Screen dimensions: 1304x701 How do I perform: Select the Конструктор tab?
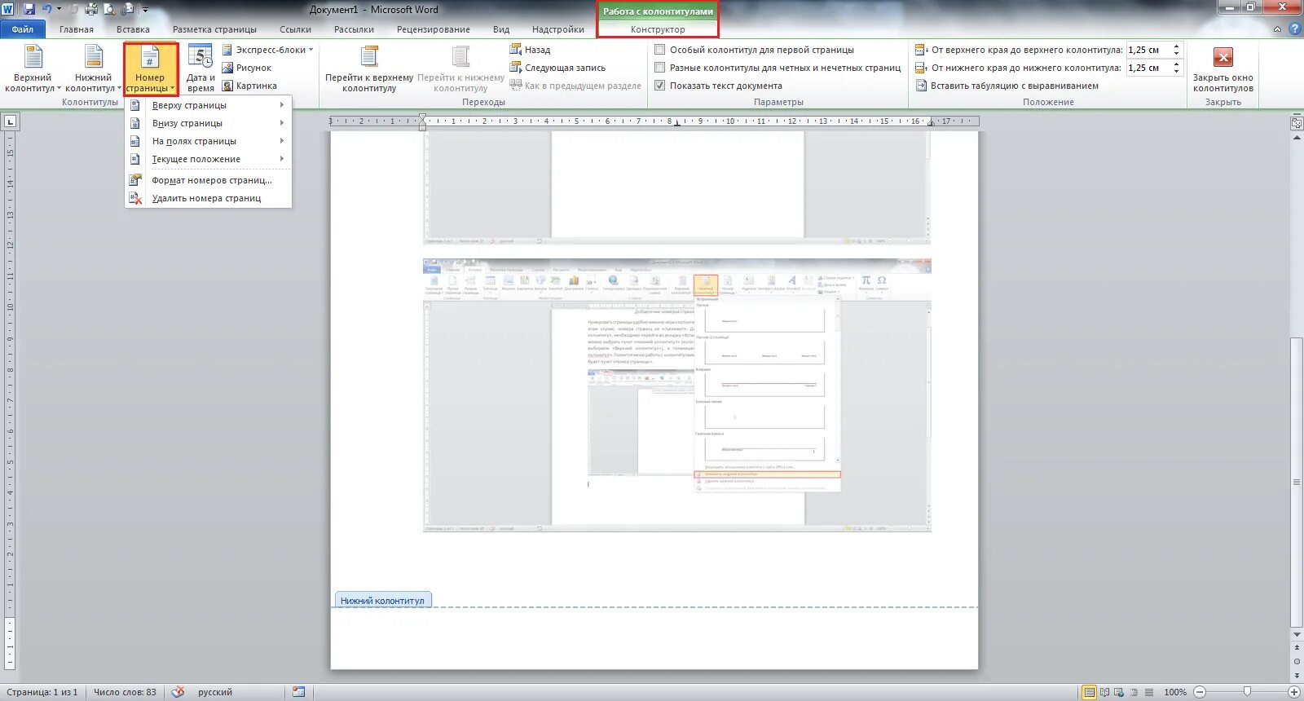click(x=658, y=29)
